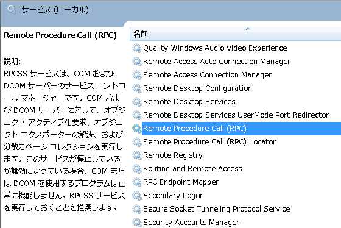
Task: Select the Remote Desktop Services entry
Action: click(x=189, y=102)
